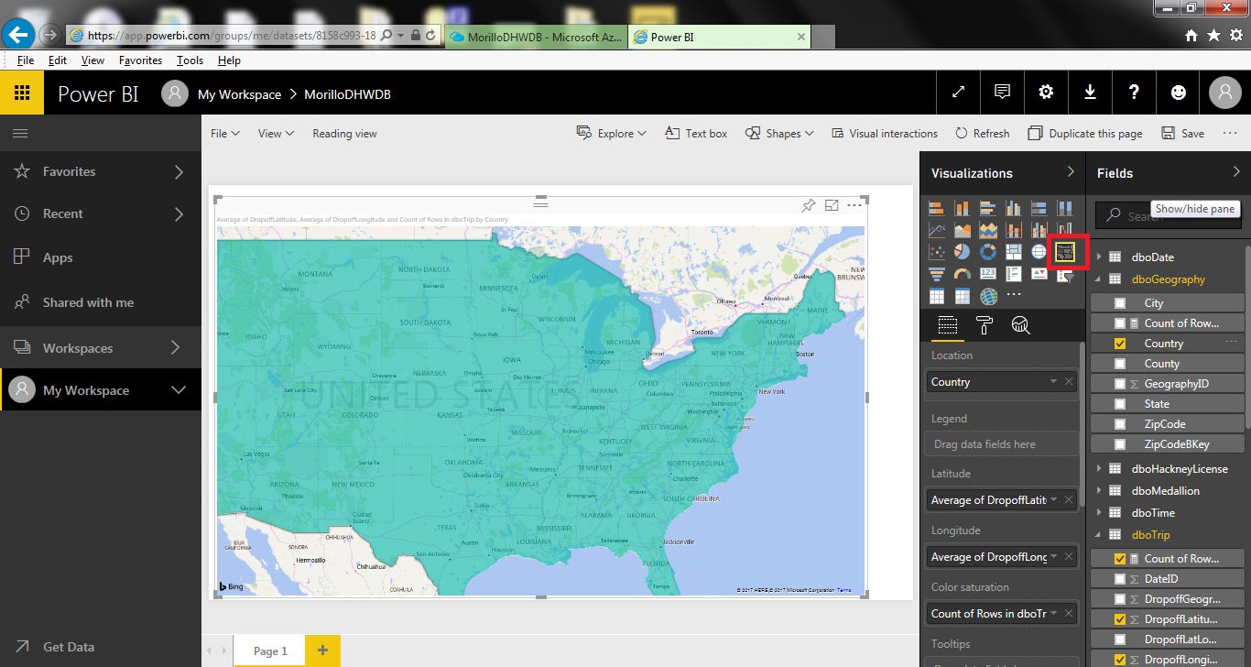Expand the dboDate table
The image size is (1251, 667).
(x=1099, y=257)
